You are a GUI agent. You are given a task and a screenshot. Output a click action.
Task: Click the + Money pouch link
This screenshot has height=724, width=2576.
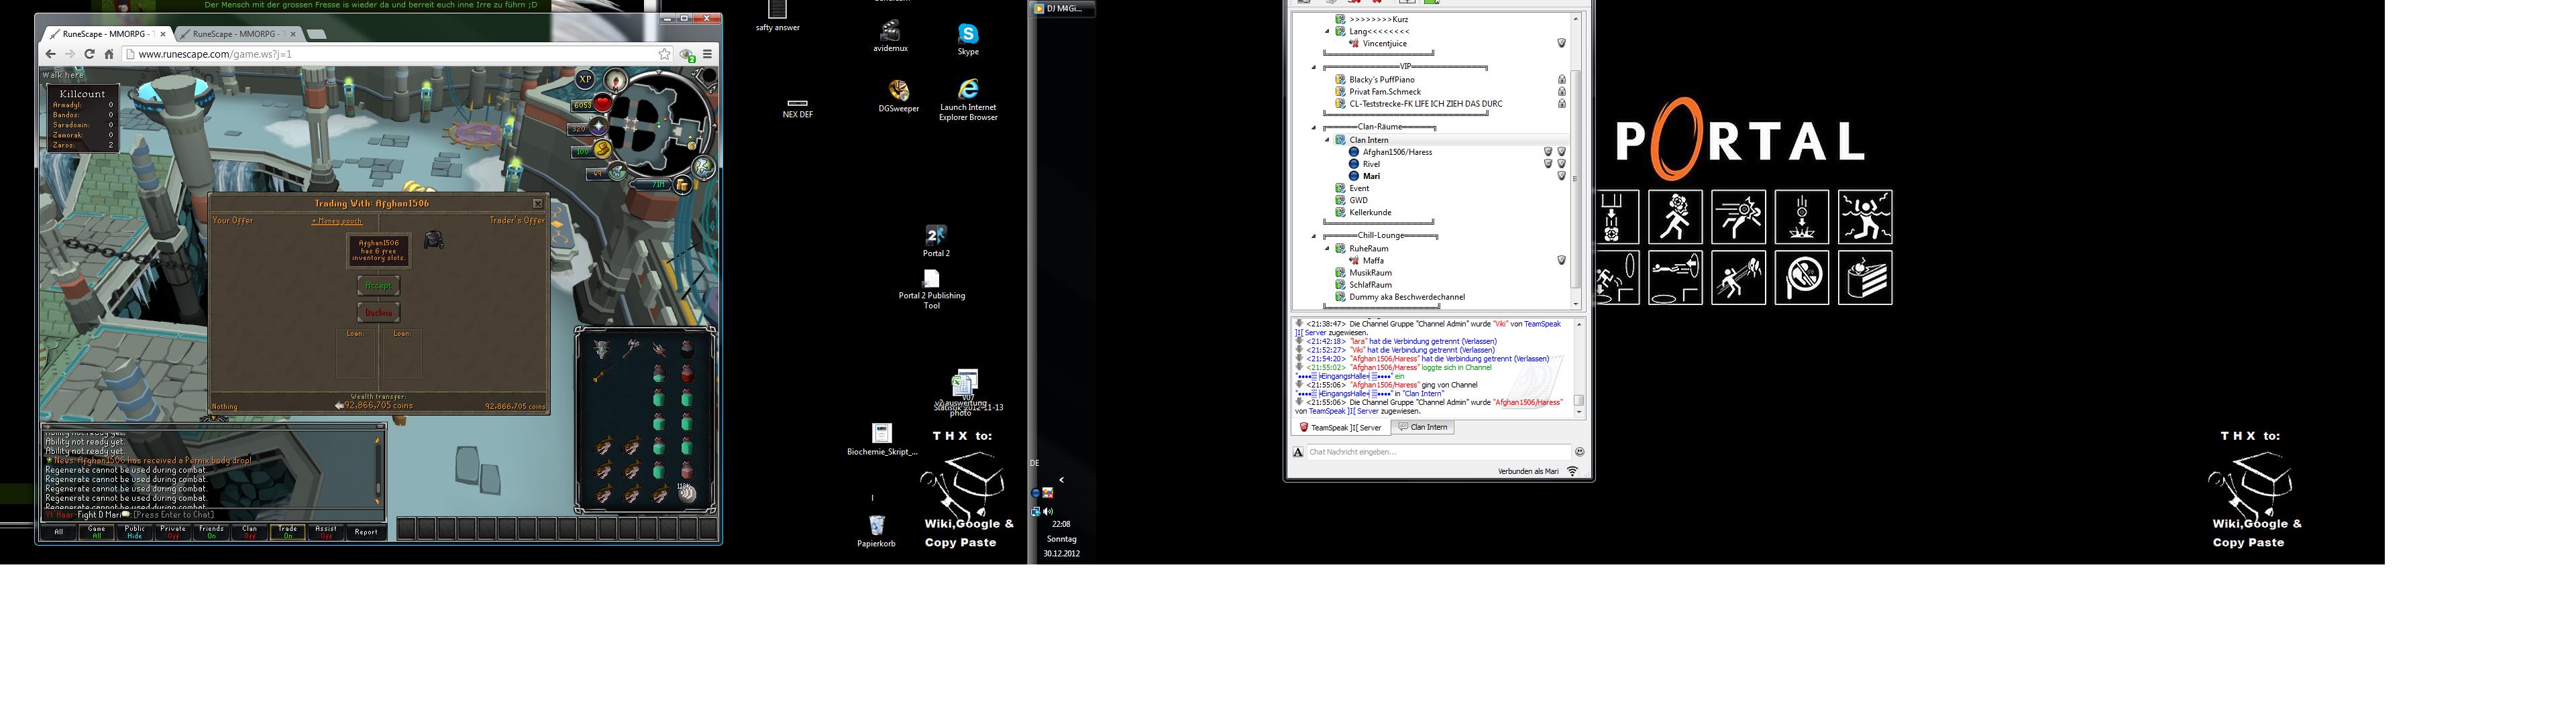point(337,221)
